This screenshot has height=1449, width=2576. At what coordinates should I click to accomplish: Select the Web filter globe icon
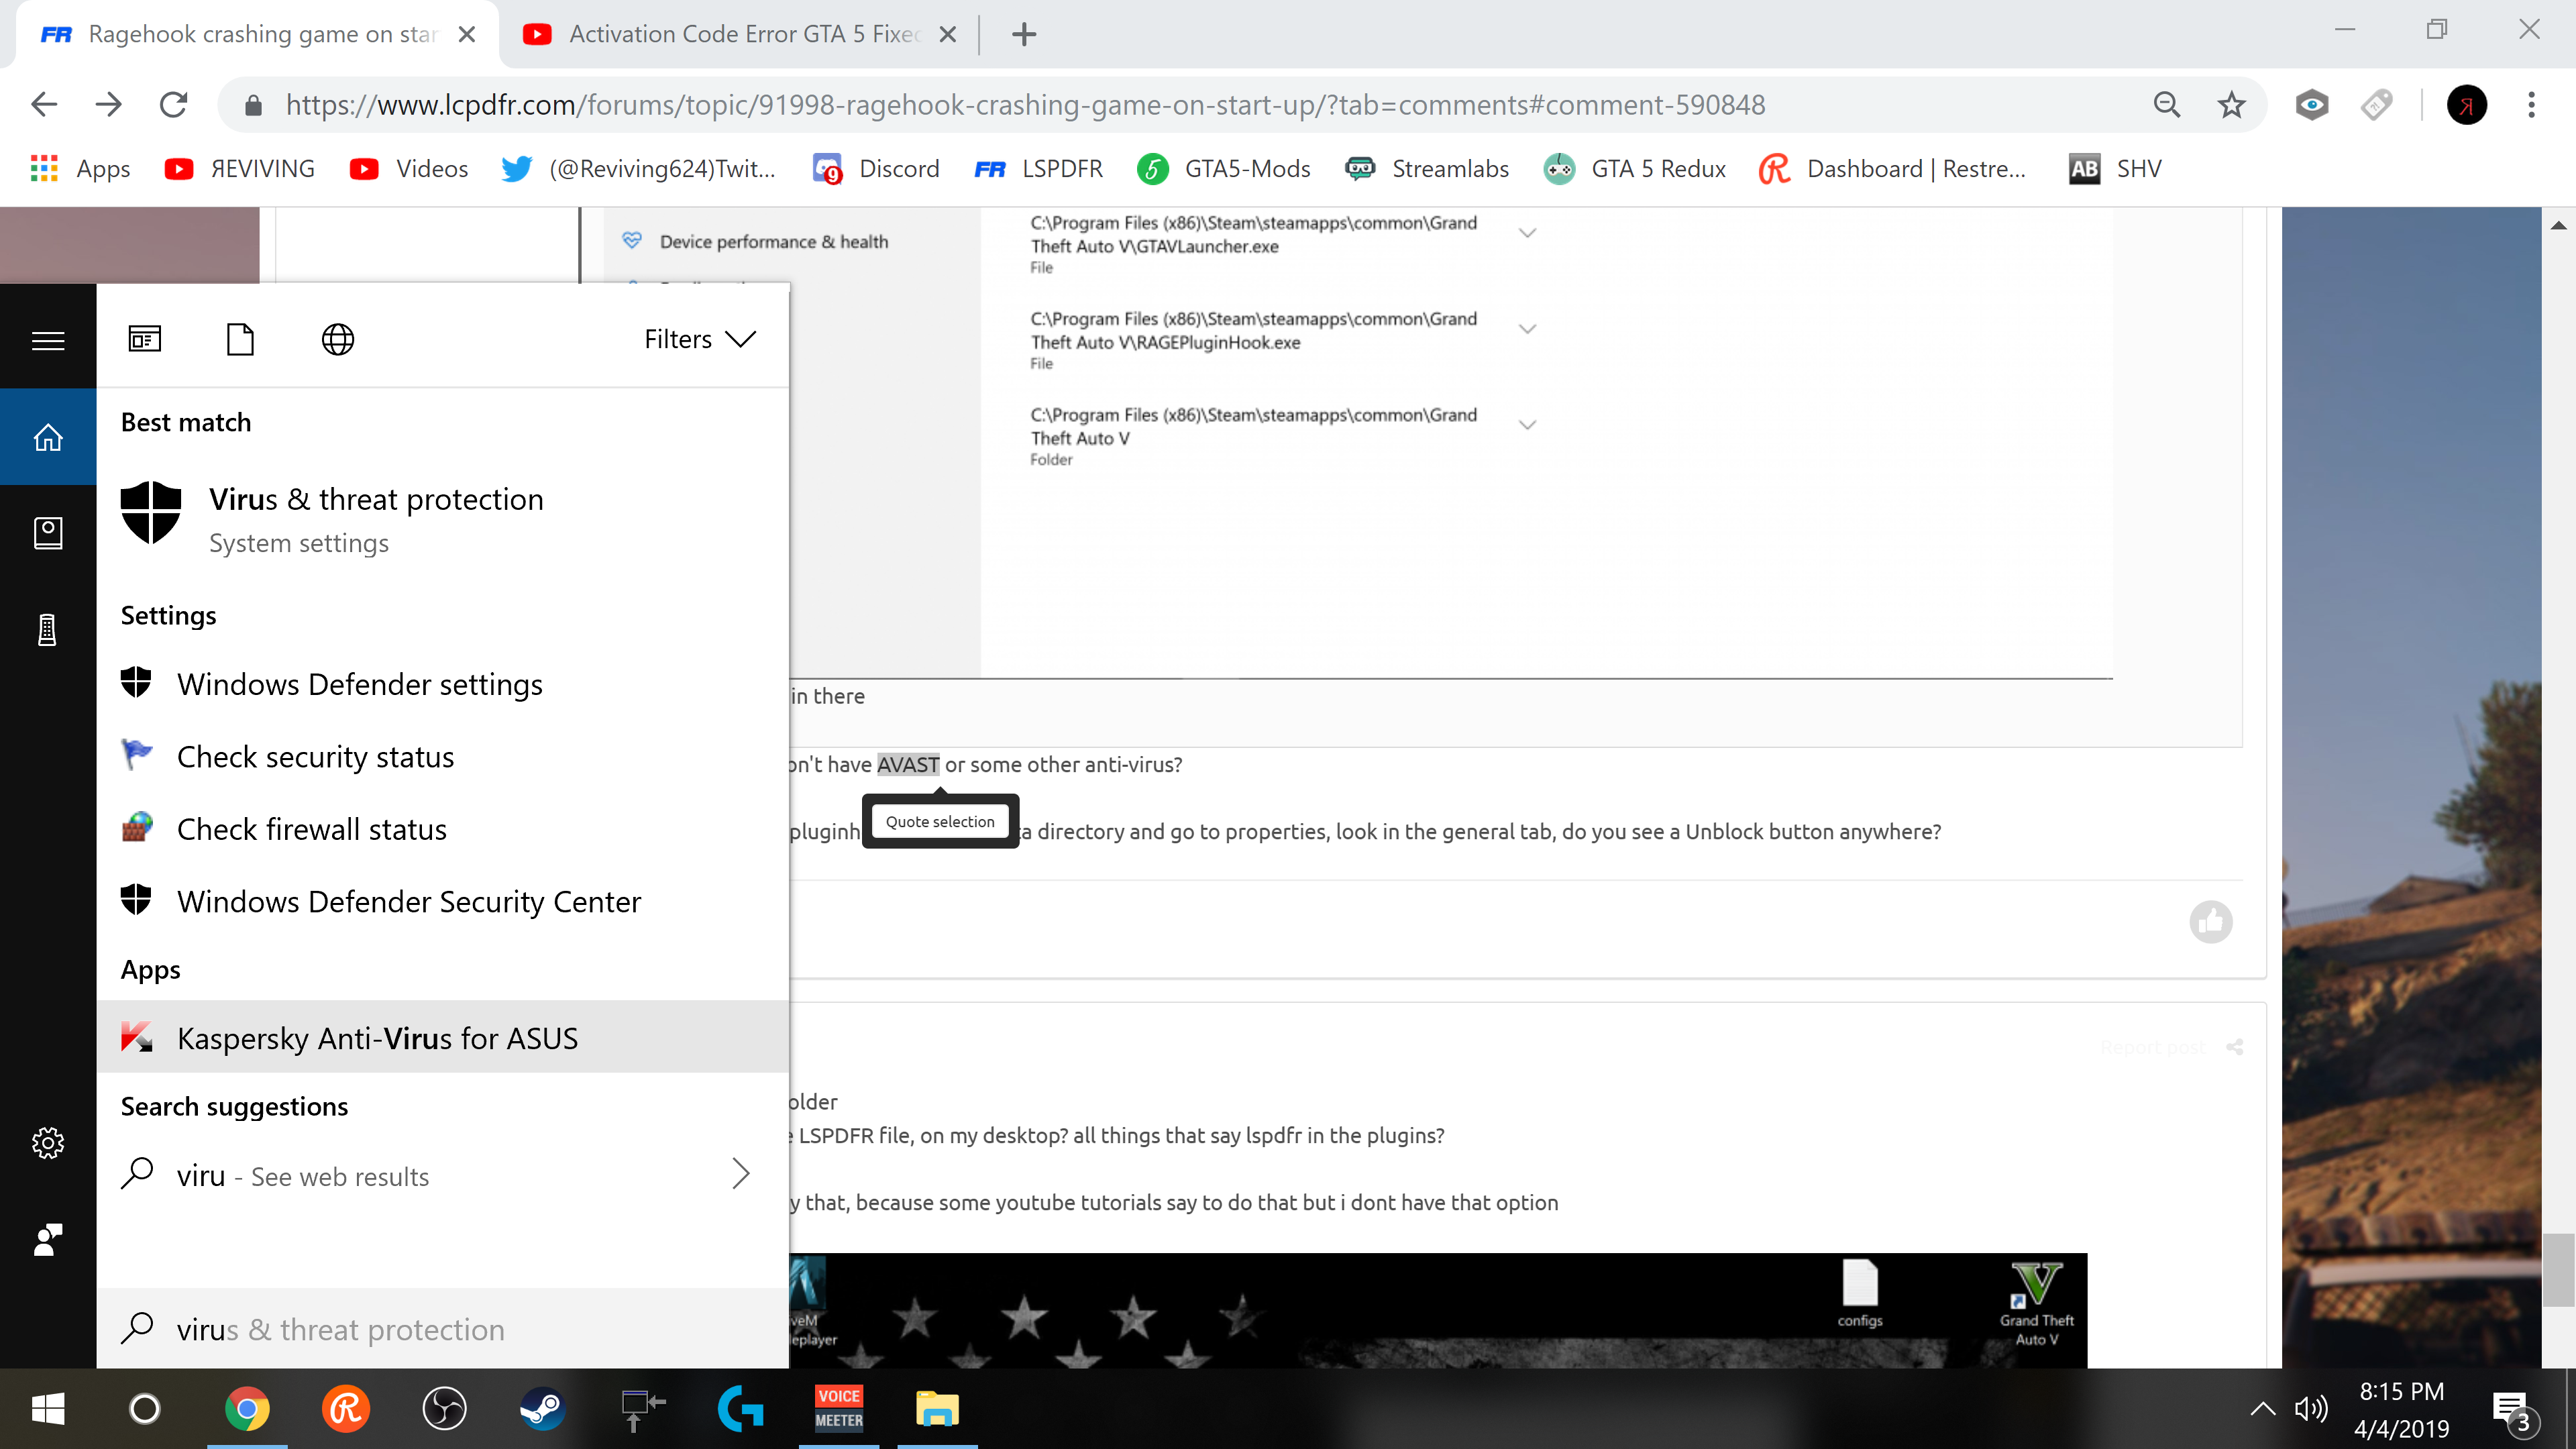pos(337,339)
